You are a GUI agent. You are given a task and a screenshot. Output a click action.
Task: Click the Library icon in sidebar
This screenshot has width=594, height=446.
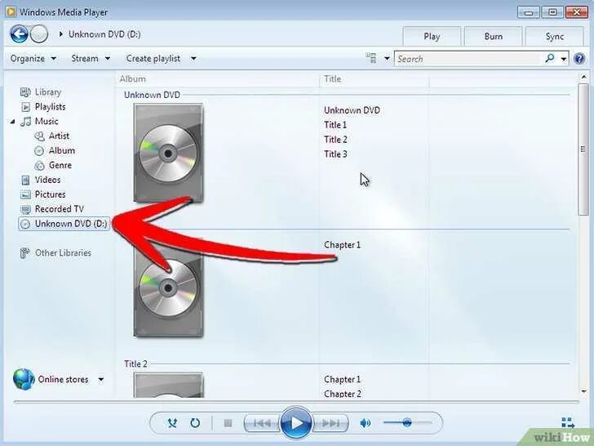click(x=25, y=92)
